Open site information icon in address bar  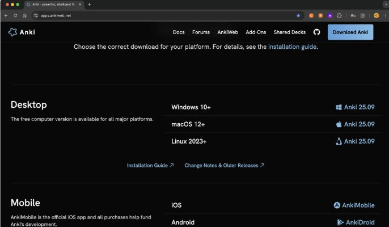(x=36, y=15)
